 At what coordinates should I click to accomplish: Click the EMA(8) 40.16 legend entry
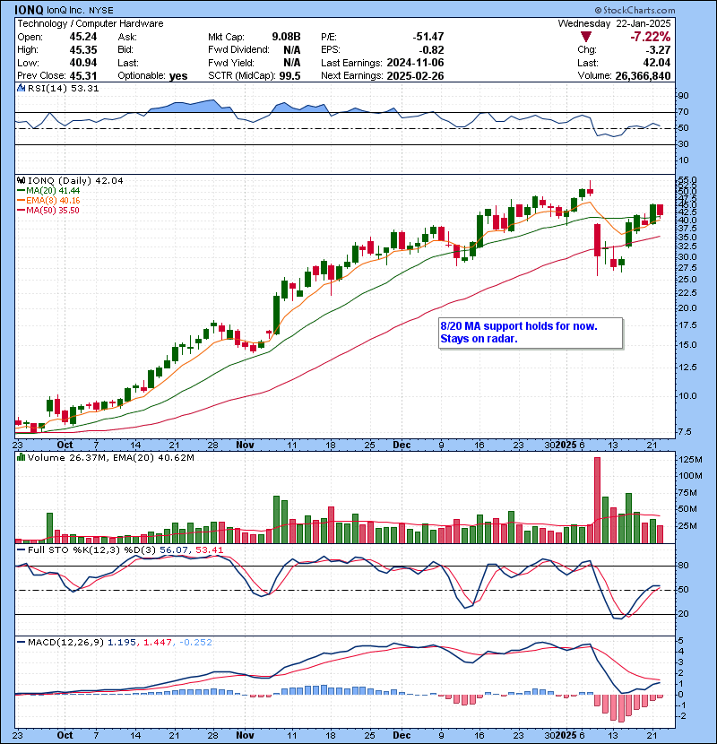(48, 201)
